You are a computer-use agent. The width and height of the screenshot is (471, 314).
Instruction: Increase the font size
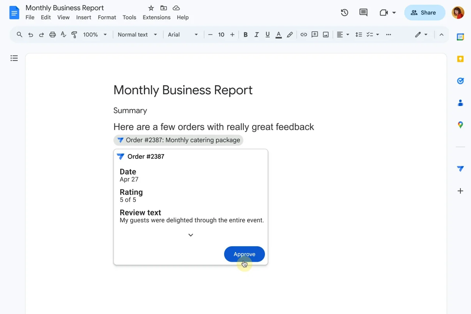[232, 35]
